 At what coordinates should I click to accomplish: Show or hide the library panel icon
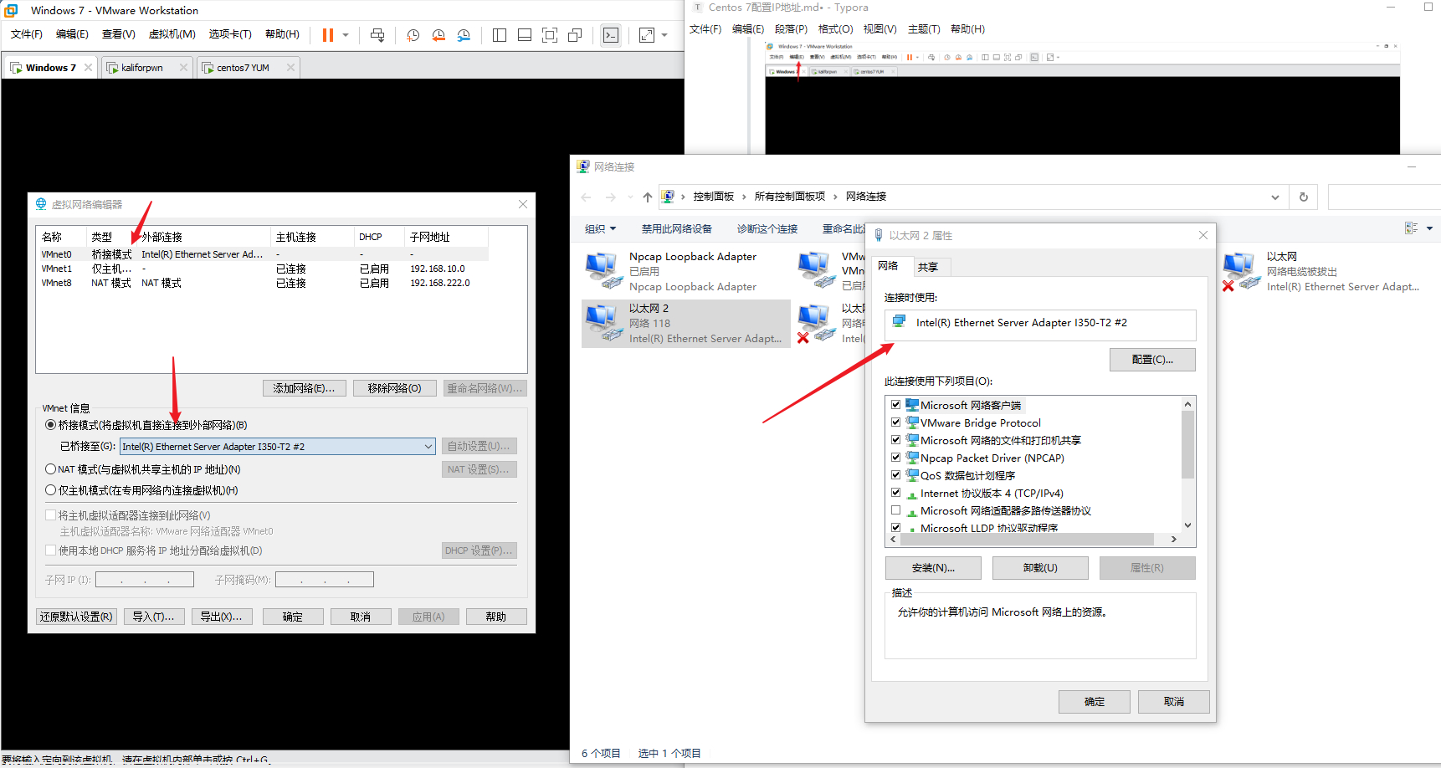(499, 35)
